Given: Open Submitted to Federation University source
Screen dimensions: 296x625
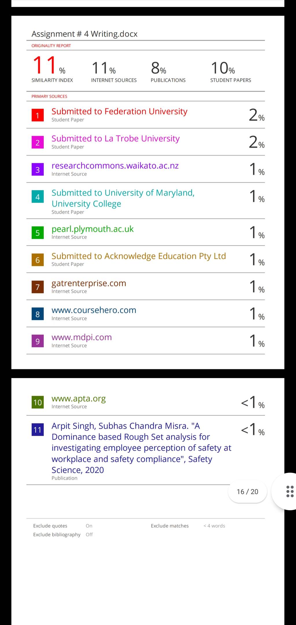Looking at the screenshot, I should point(119,111).
